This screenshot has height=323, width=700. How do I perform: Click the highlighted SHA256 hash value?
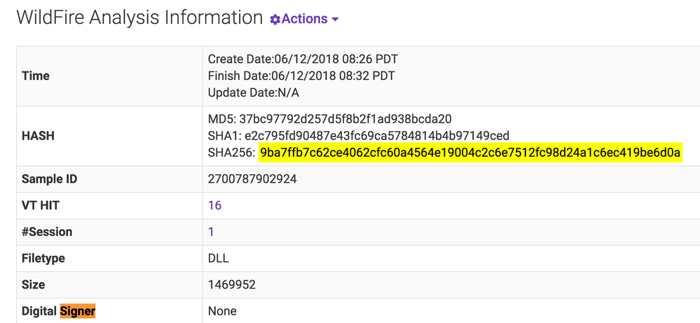point(469,153)
